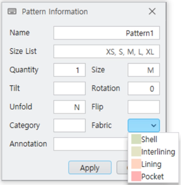Click the Size List input field
The width and height of the screenshot is (181, 185).
(x=107, y=51)
